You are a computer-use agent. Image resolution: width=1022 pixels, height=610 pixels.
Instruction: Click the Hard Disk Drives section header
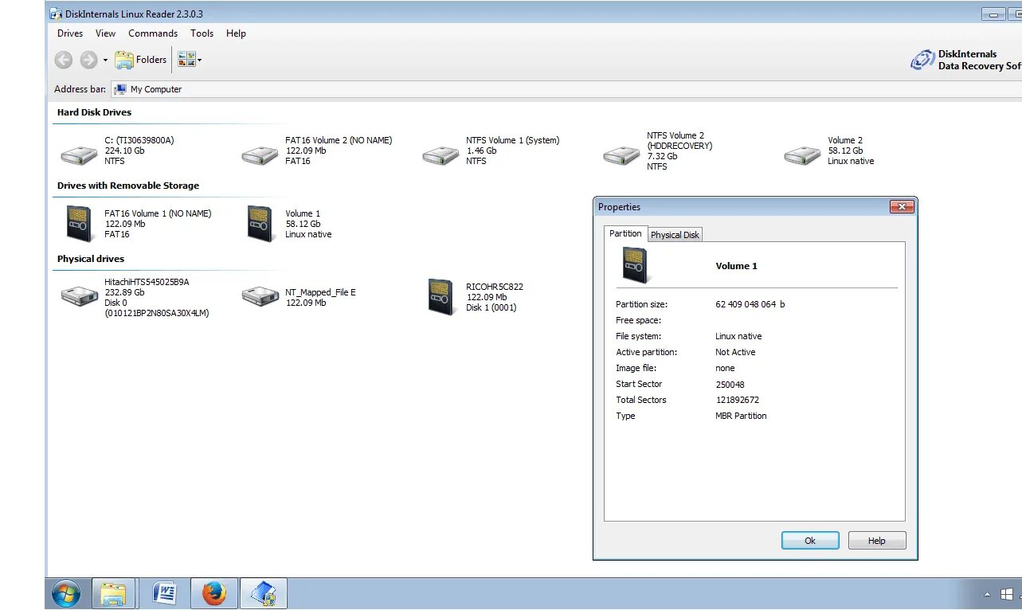(94, 112)
